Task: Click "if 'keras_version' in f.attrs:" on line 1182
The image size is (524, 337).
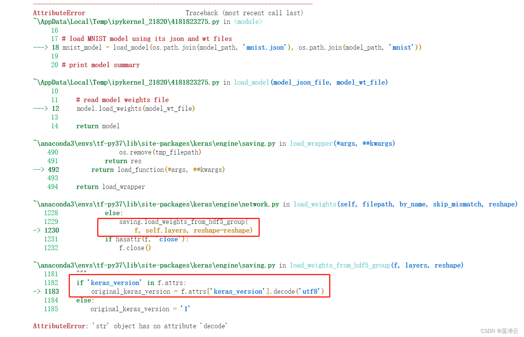Action: click(131, 283)
